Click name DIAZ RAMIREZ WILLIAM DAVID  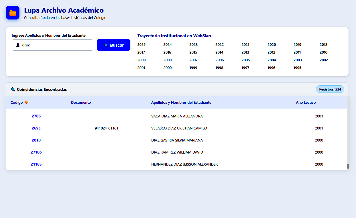177,152
